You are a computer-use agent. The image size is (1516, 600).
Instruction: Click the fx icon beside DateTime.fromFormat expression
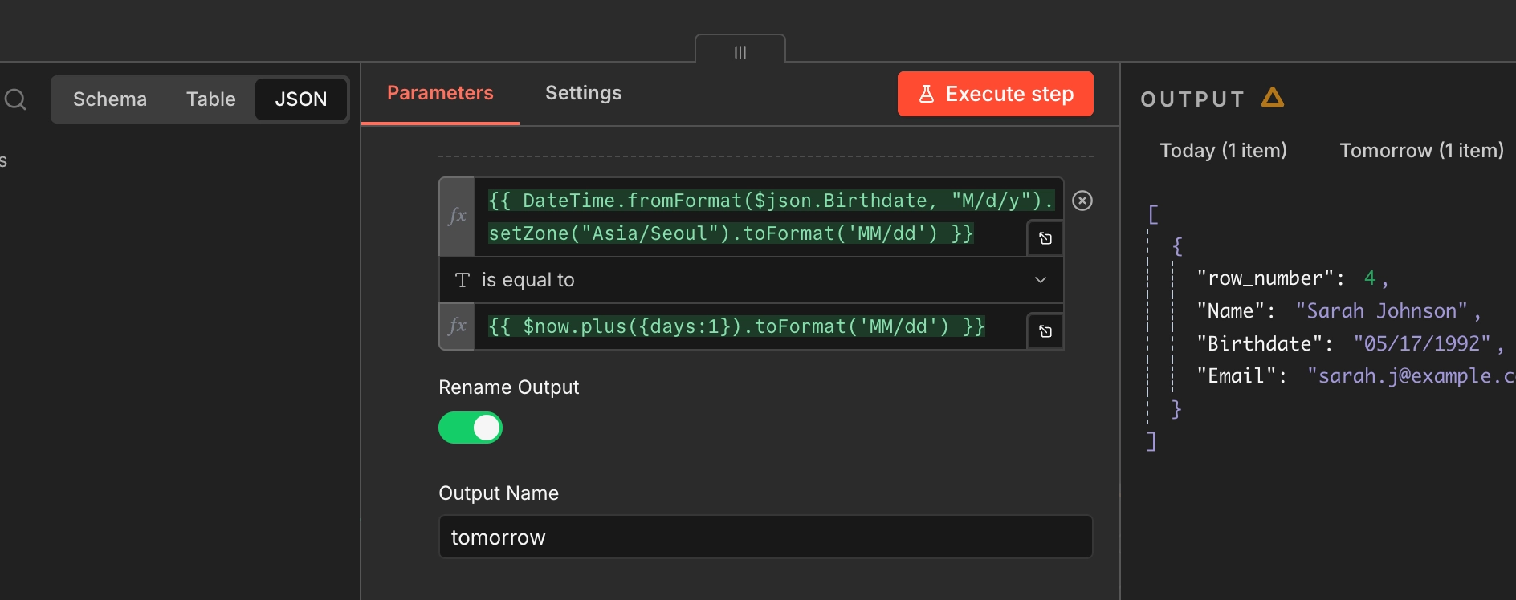click(x=458, y=217)
